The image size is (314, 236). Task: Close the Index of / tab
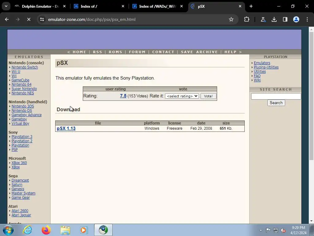(x=123, y=6)
